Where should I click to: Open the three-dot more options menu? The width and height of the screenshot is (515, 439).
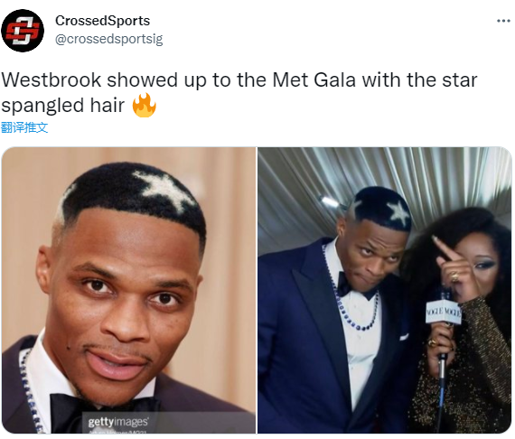coord(503,21)
